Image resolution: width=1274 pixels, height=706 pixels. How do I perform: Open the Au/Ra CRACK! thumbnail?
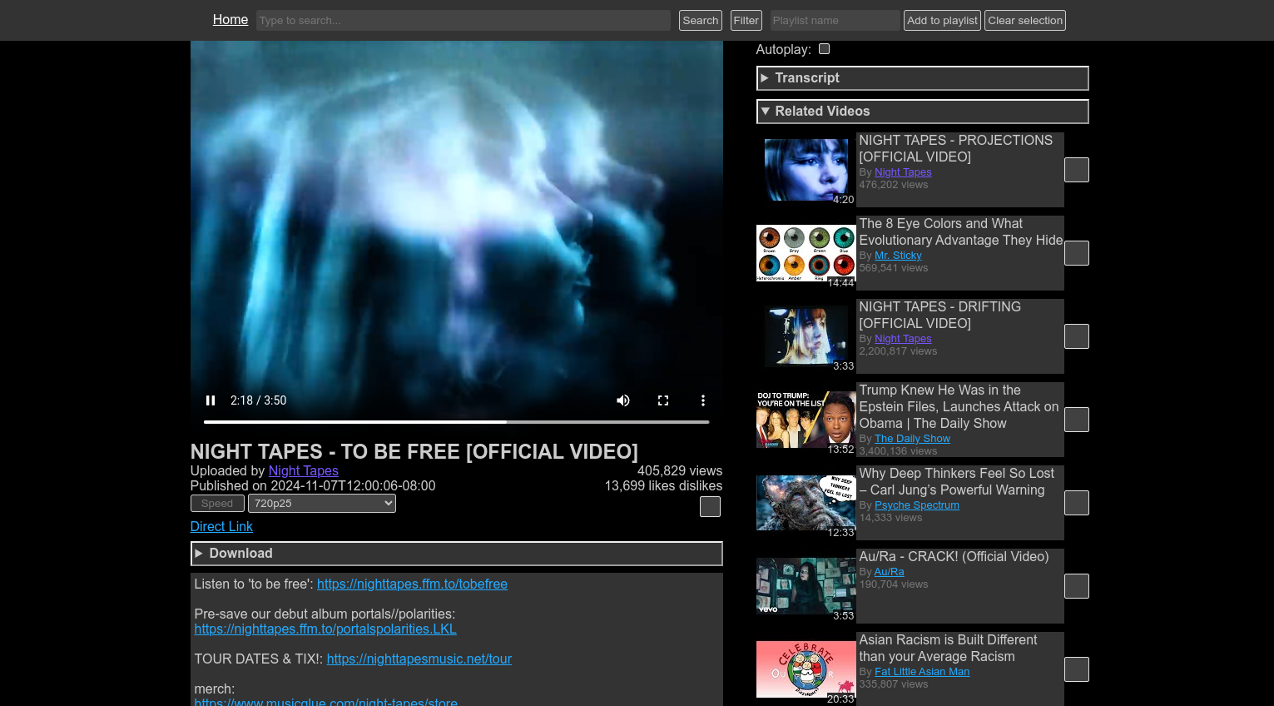[x=806, y=586]
